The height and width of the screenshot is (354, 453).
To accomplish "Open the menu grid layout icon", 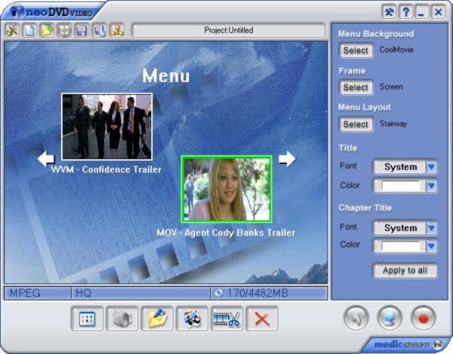I will point(87,319).
